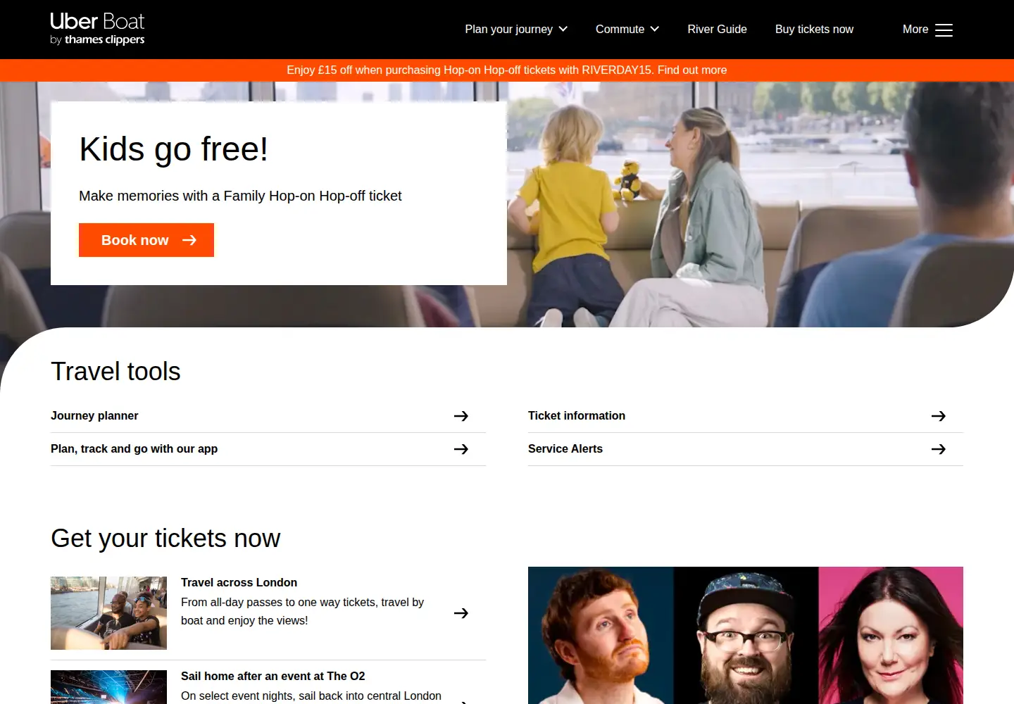This screenshot has height=704, width=1014.
Task: Click the arrow next to Service Alerts
Action: (x=939, y=449)
